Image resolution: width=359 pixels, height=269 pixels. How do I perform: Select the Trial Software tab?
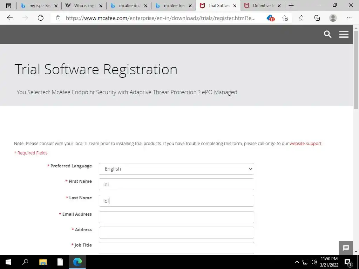(218, 6)
